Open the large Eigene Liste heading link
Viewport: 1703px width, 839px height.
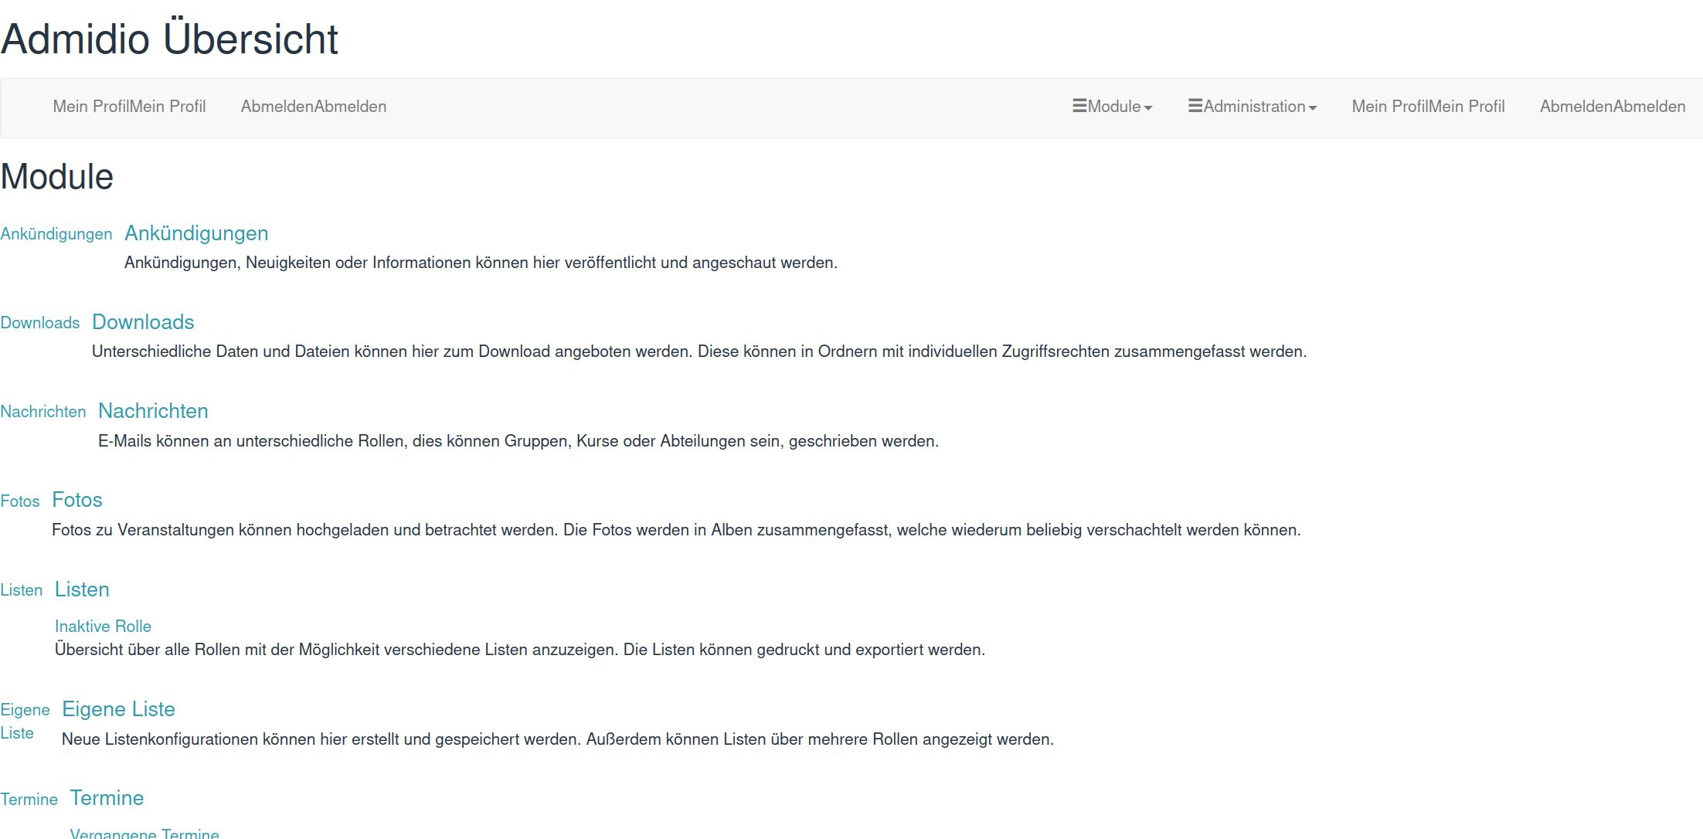click(x=118, y=709)
